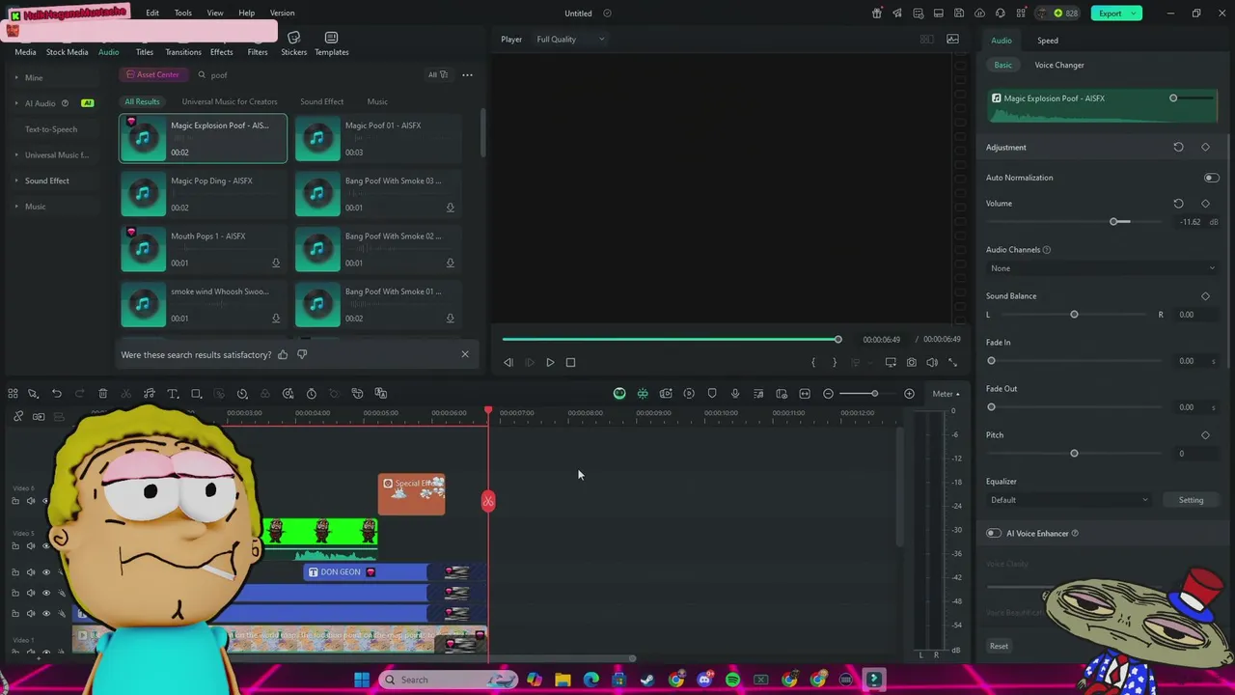Image resolution: width=1235 pixels, height=695 pixels.
Task: Click the mark in bracket icon
Action: 813,362
